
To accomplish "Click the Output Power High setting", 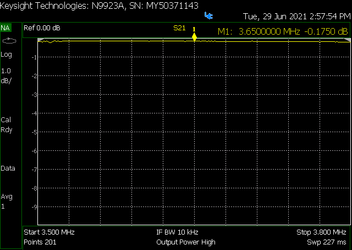I will pyautogui.click(x=186, y=242).
